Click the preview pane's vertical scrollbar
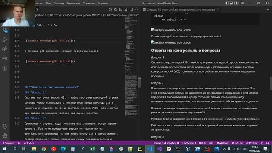 pos(271,83)
